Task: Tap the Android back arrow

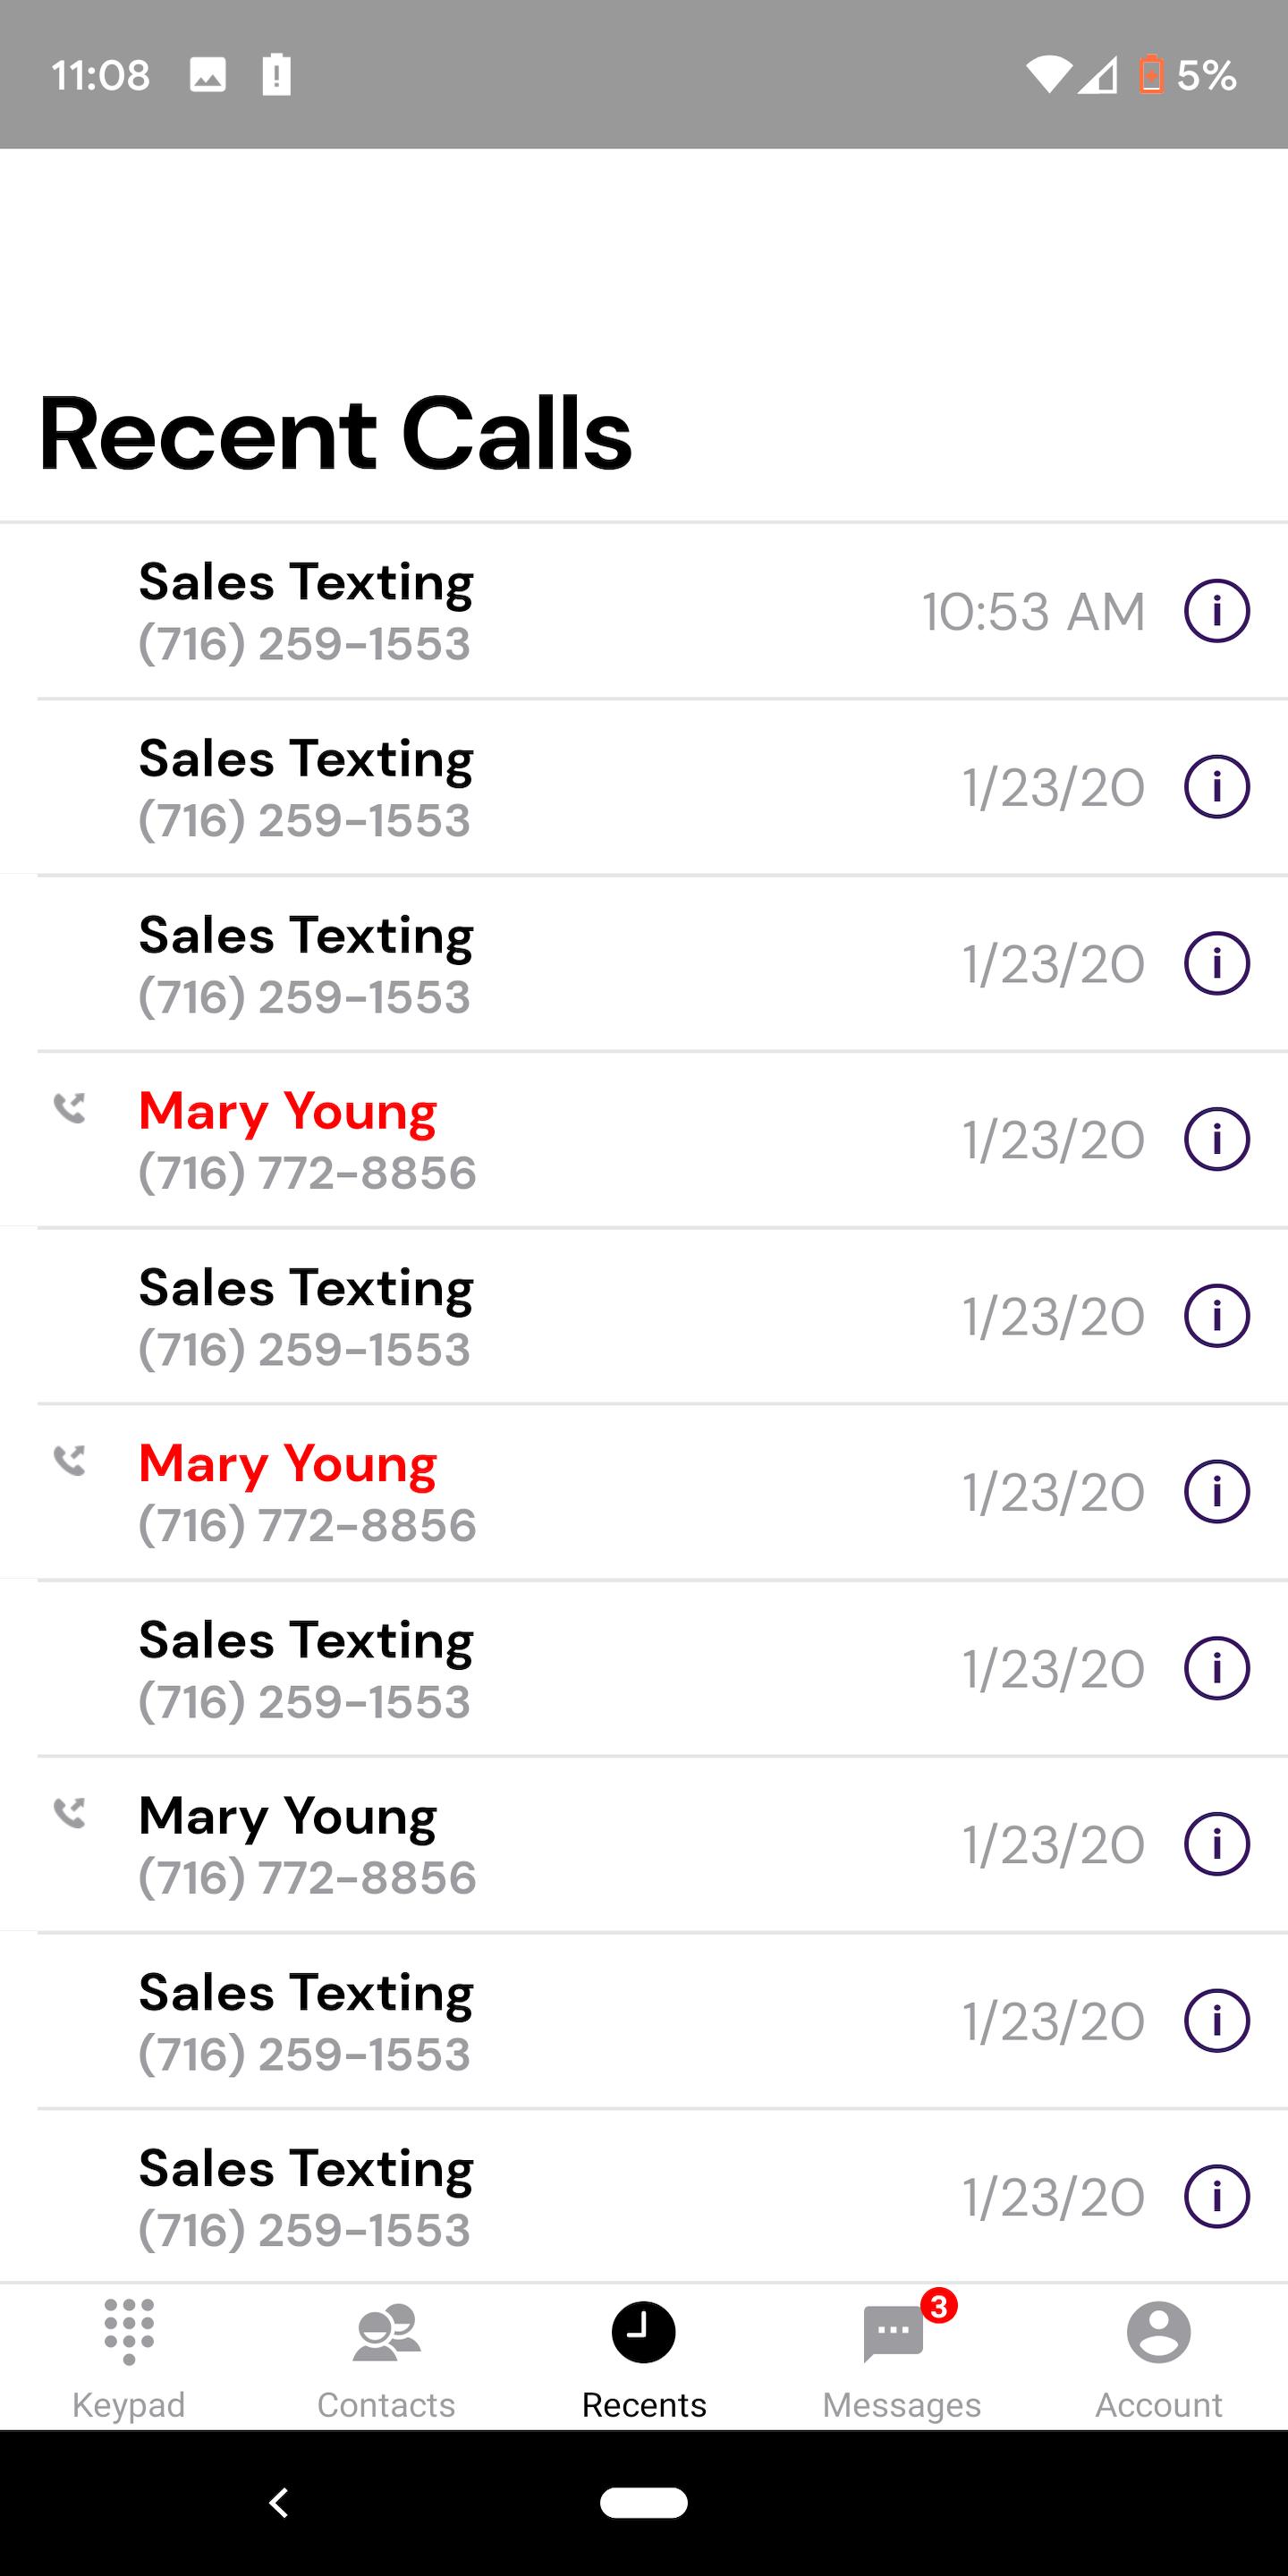Action: click(279, 2502)
